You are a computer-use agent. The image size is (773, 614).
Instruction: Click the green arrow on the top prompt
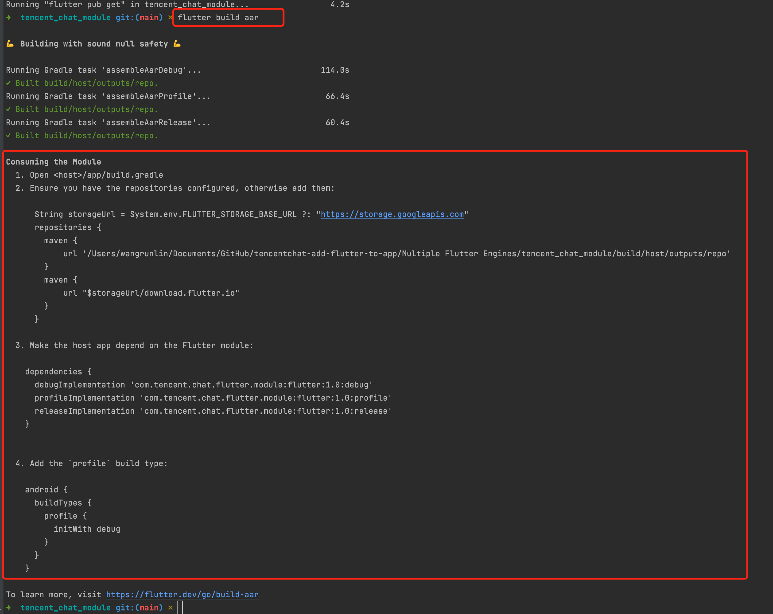tap(9, 18)
